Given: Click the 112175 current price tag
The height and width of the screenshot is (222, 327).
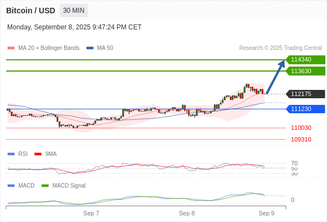Looking at the screenshot, I should (x=305, y=94).
